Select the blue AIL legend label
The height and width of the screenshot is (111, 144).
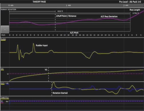(7, 83)
